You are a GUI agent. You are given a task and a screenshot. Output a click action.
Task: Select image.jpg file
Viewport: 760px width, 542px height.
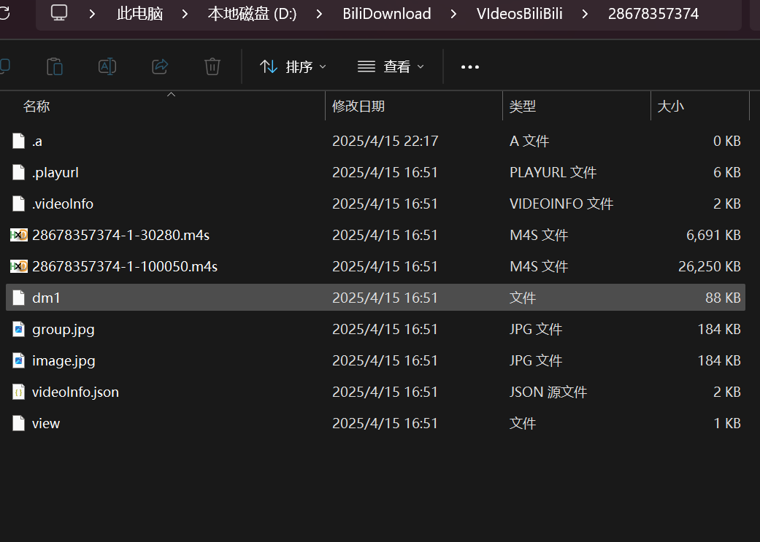click(375, 360)
